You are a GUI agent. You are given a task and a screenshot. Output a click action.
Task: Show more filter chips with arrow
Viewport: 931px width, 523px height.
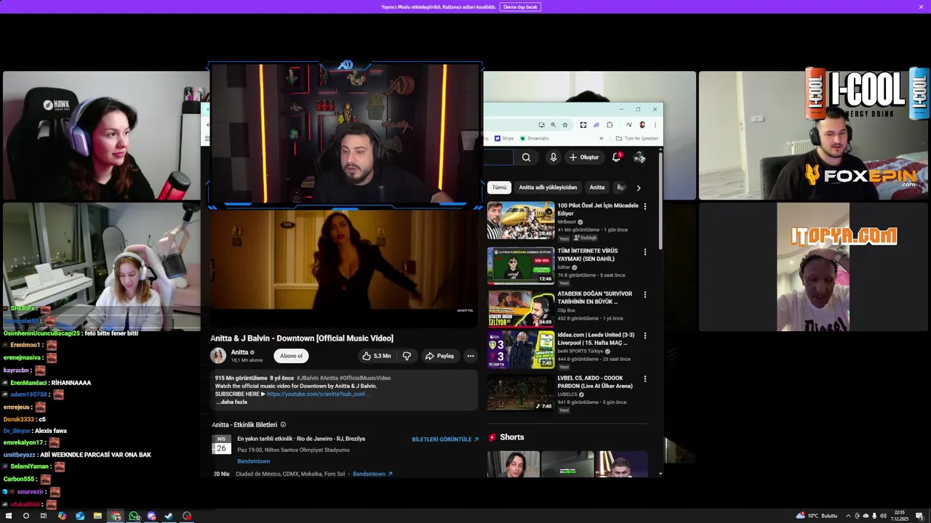tap(639, 187)
